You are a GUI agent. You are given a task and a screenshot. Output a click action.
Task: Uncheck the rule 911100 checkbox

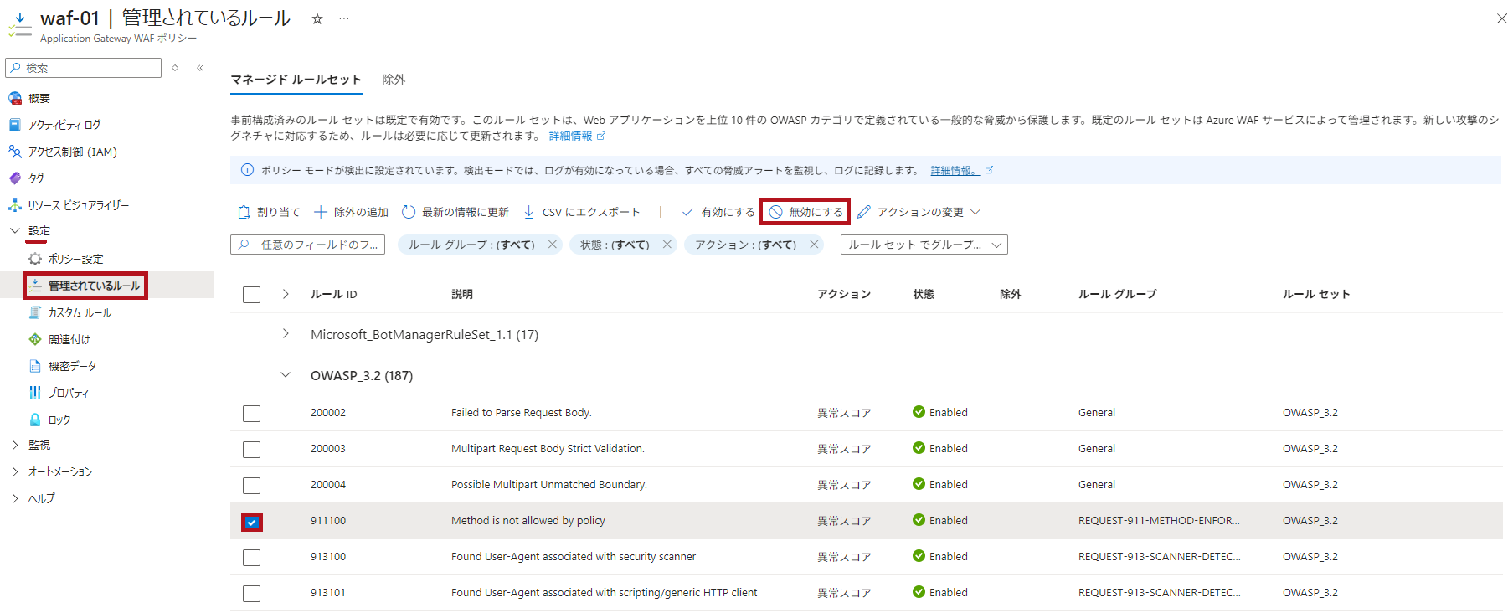[x=252, y=522]
